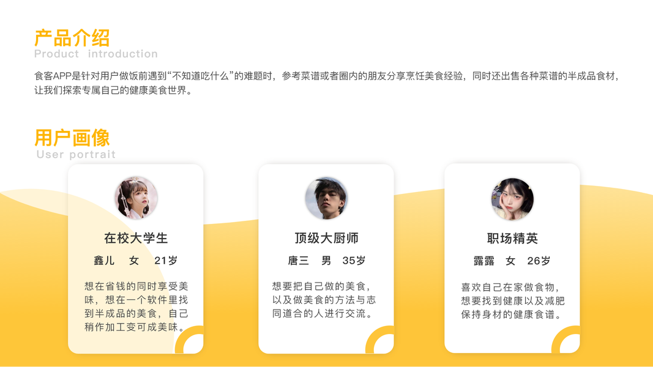The image size is (653, 367).
Task: Click the 想在省钱的同时享受美味 description text
Action: click(136, 306)
